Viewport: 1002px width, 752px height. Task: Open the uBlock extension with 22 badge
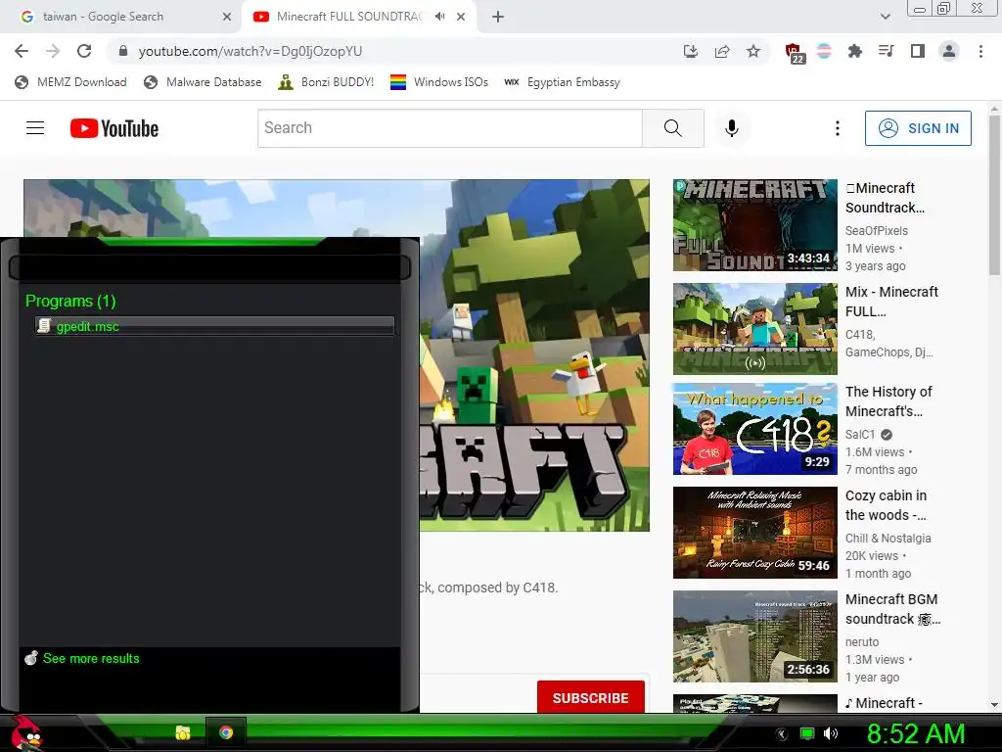coord(794,53)
